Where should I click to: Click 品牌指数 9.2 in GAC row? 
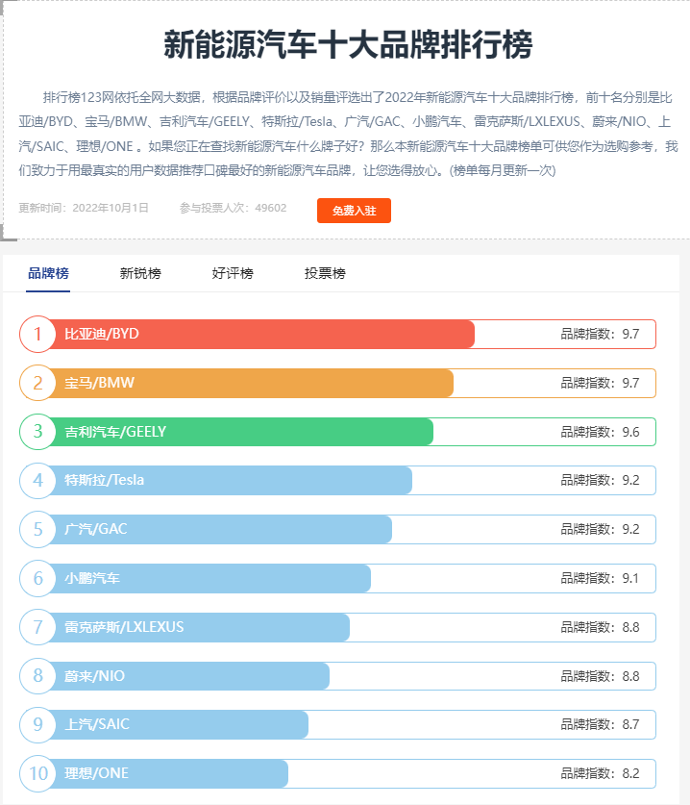click(x=600, y=529)
